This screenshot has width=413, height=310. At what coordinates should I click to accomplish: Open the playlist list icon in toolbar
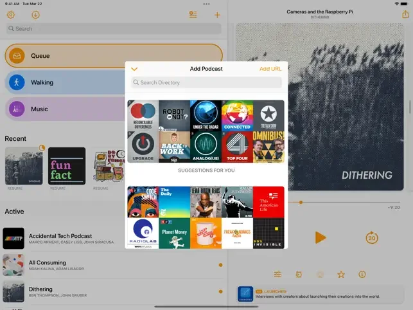193,15
